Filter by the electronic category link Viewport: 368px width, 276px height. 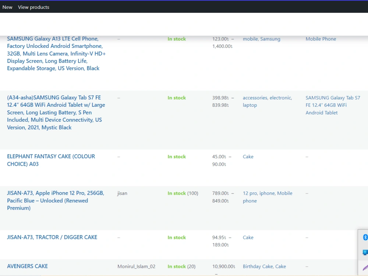[281, 98]
